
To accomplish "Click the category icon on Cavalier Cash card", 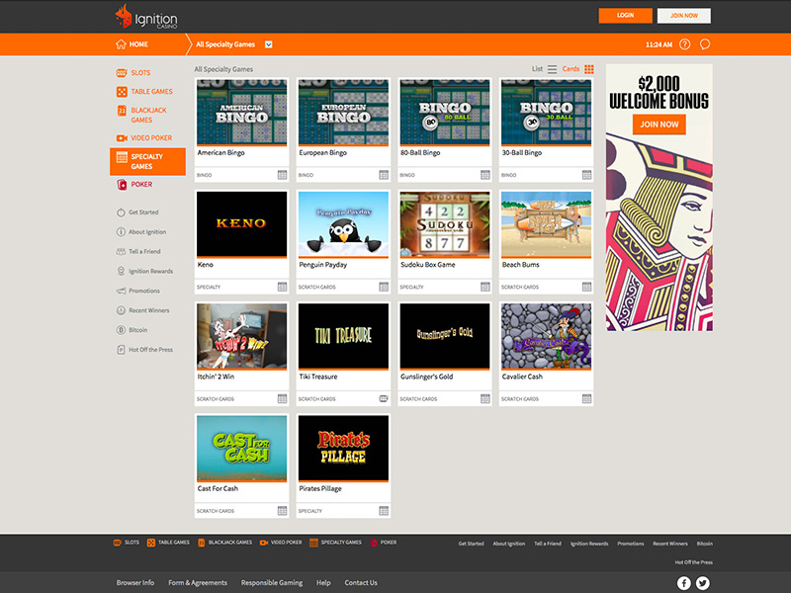I will point(586,398).
